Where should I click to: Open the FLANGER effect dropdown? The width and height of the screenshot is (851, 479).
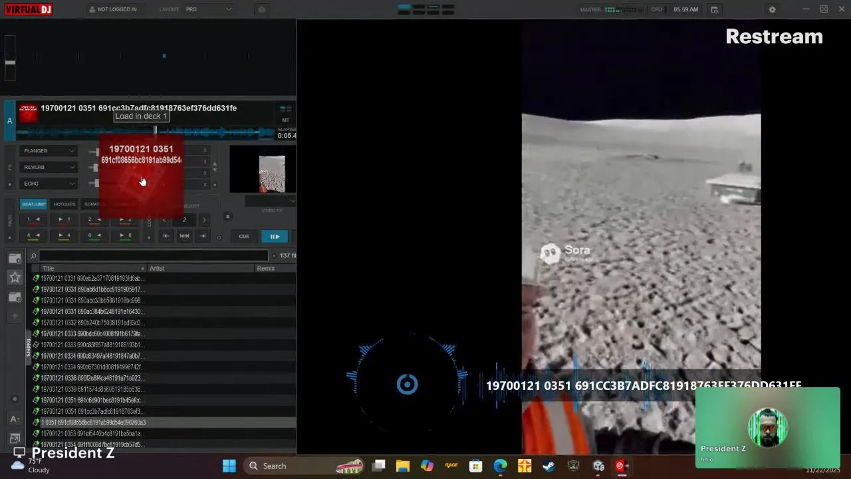(49, 151)
